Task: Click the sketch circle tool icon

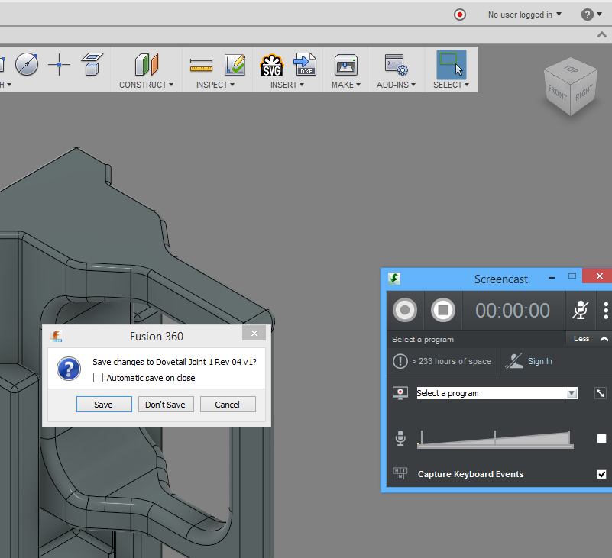Action: [27, 64]
